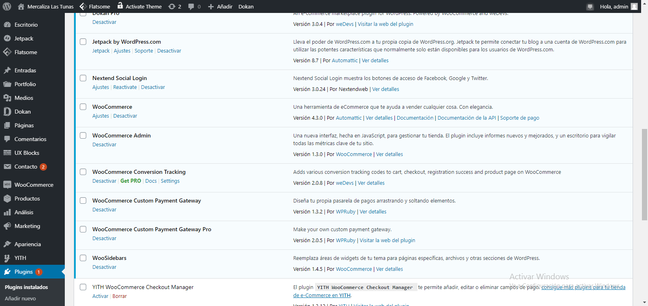Click the Análisis chart icon
Screen dimensions: 648x306
coord(7,212)
